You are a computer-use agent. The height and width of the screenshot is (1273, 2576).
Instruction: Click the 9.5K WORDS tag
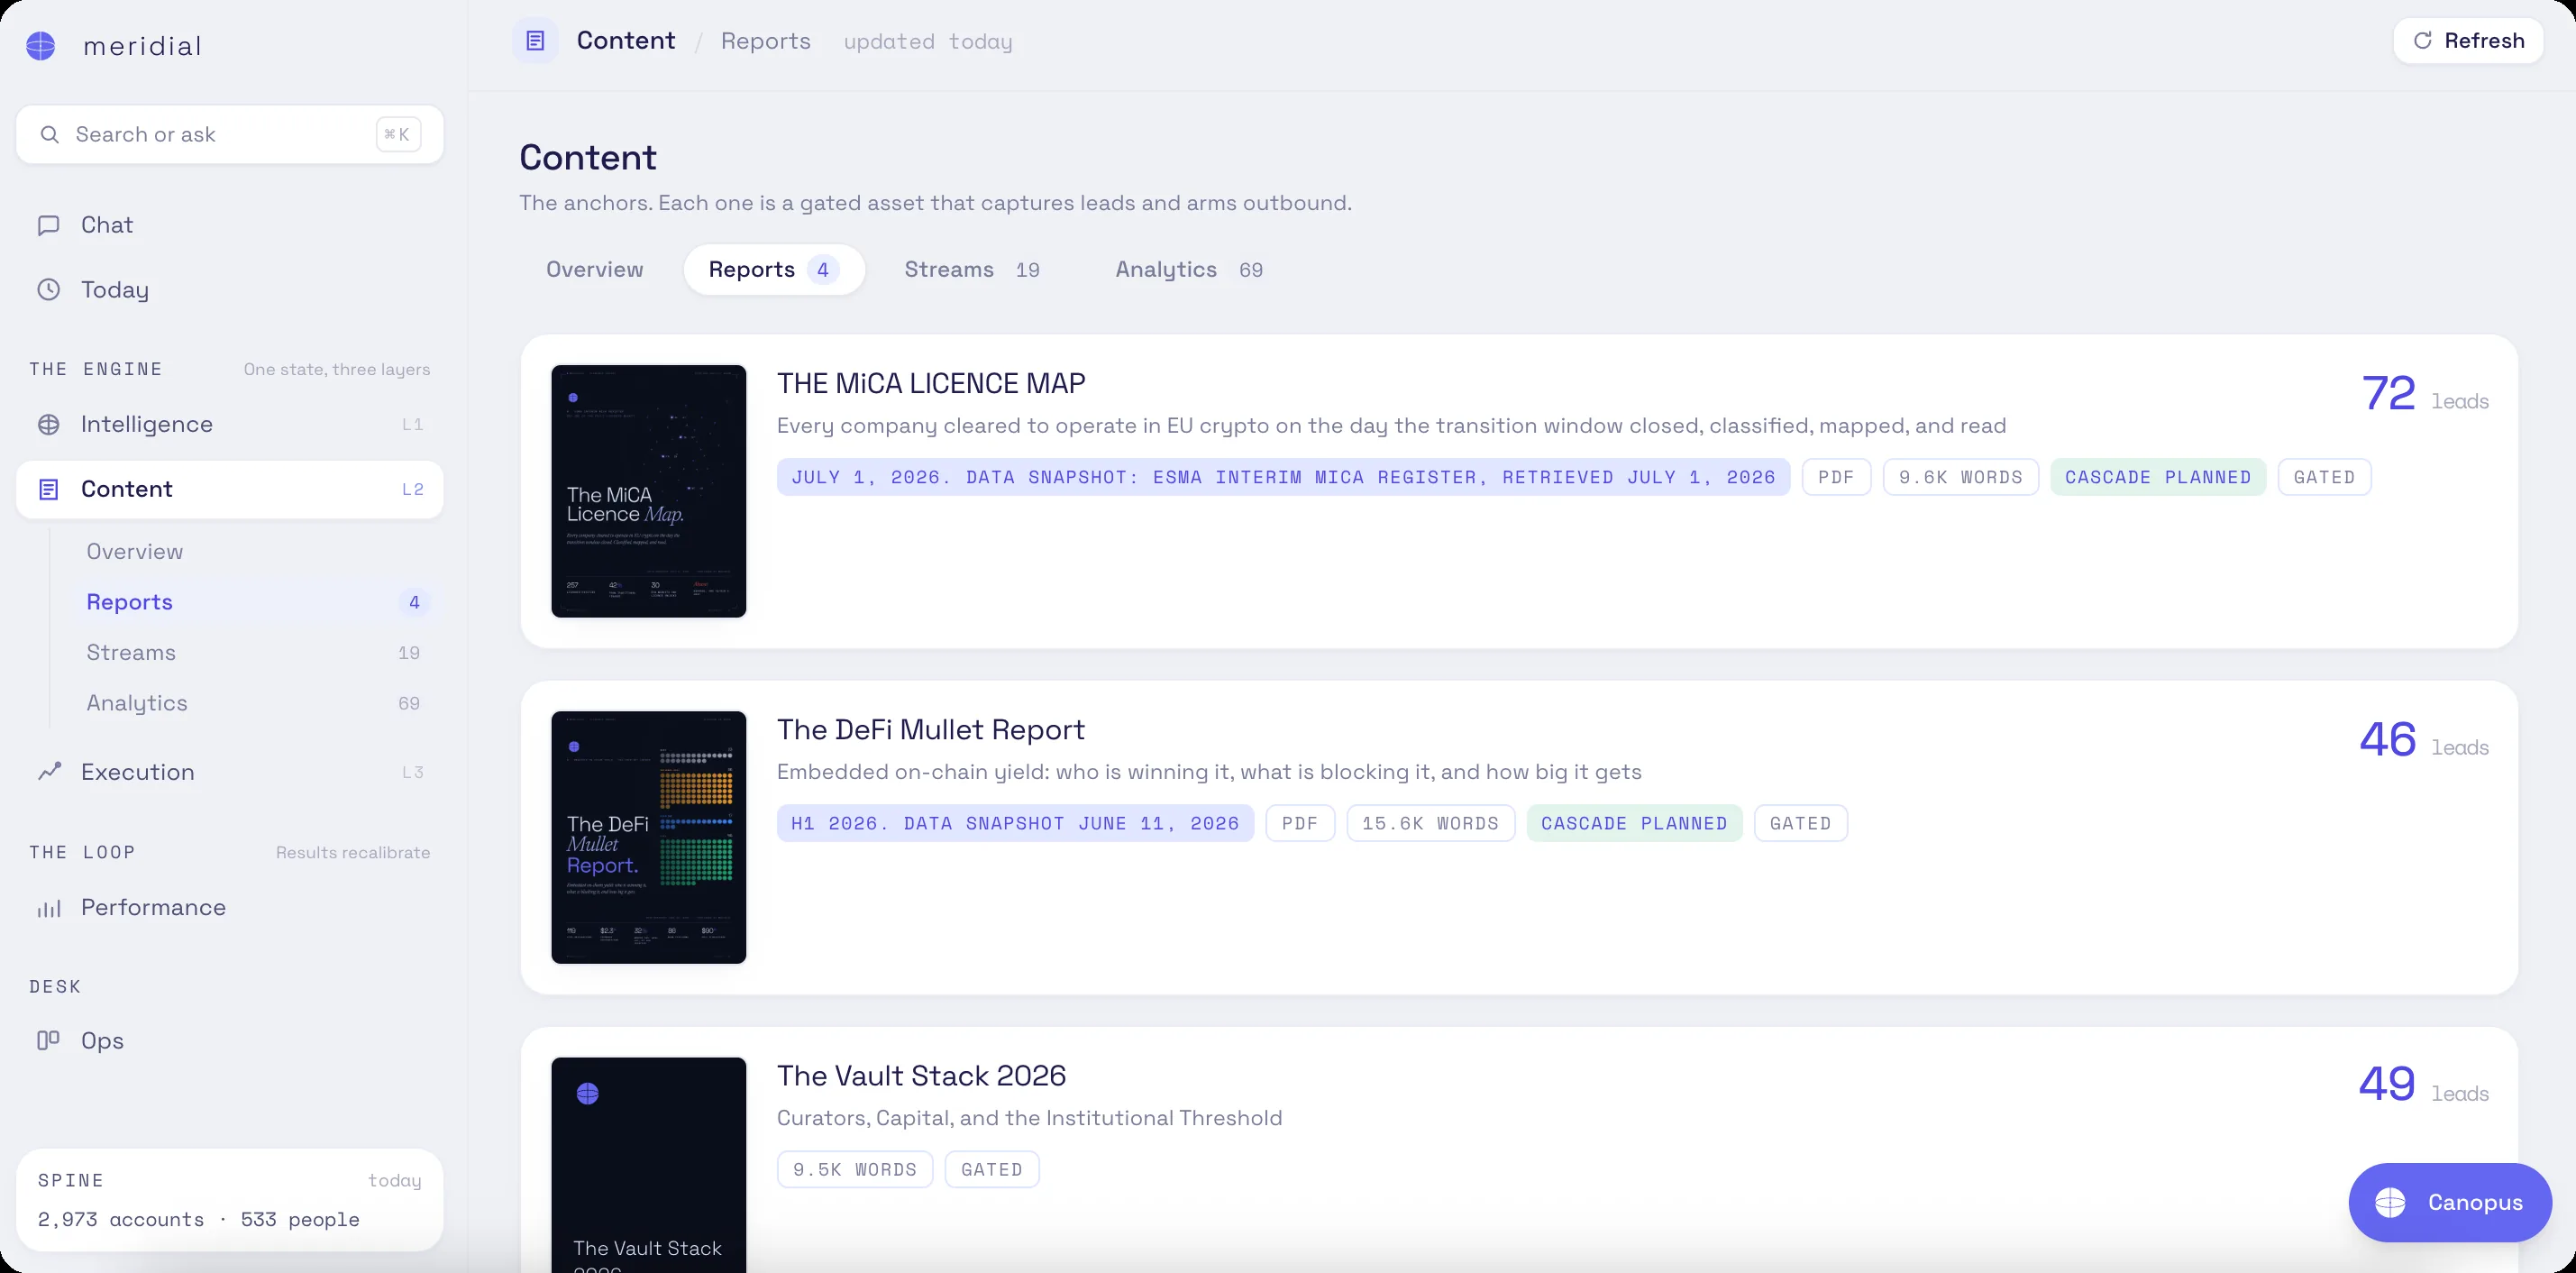pyautogui.click(x=855, y=1169)
